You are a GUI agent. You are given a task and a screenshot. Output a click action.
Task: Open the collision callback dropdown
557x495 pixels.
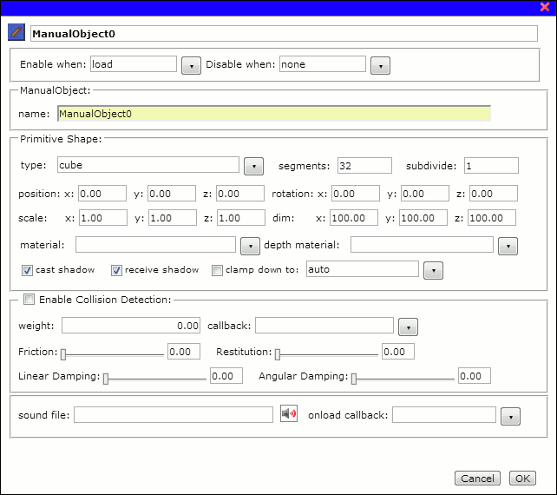(x=408, y=327)
